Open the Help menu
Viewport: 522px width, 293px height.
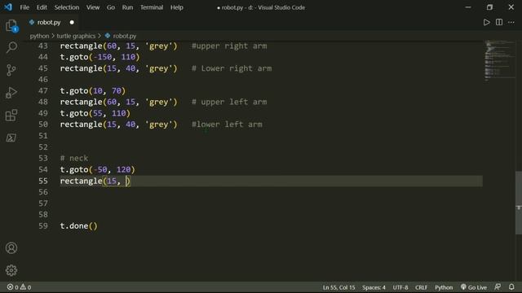point(177,7)
